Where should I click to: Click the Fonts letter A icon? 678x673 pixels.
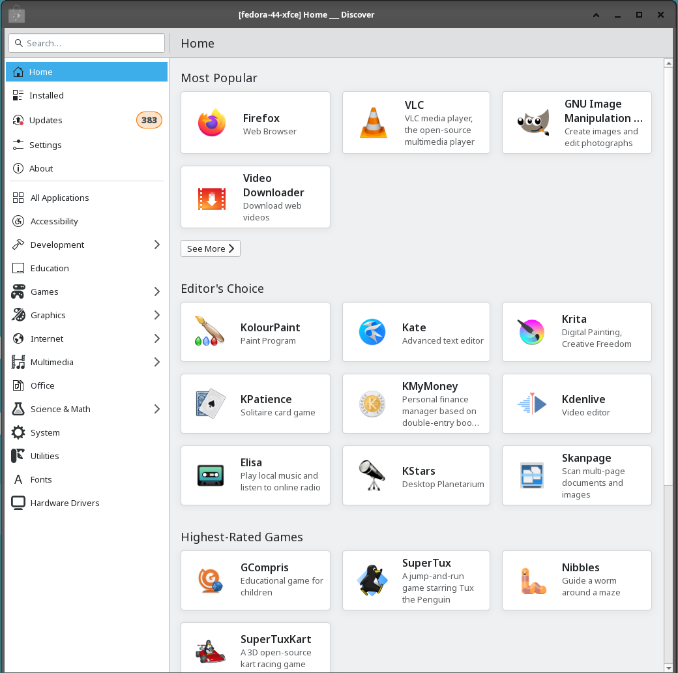[x=18, y=479]
